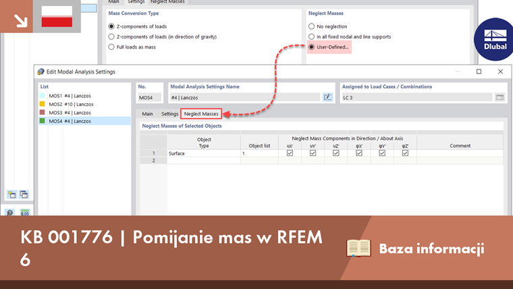Click the Modal Analysis Settings Name field
The image size is (513, 289).
(x=245, y=97)
